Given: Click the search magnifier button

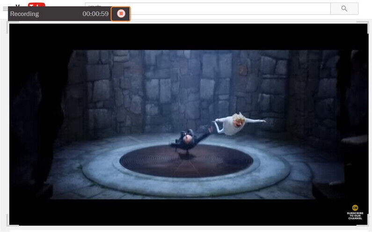Looking at the screenshot, I should pos(344,8).
